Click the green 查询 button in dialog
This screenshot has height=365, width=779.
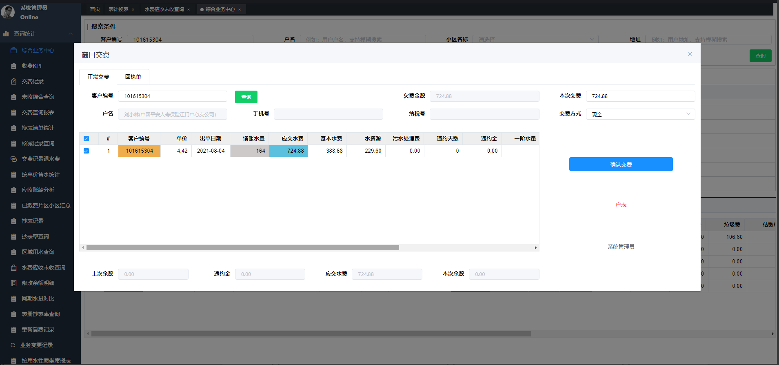[x=246, y=97]
